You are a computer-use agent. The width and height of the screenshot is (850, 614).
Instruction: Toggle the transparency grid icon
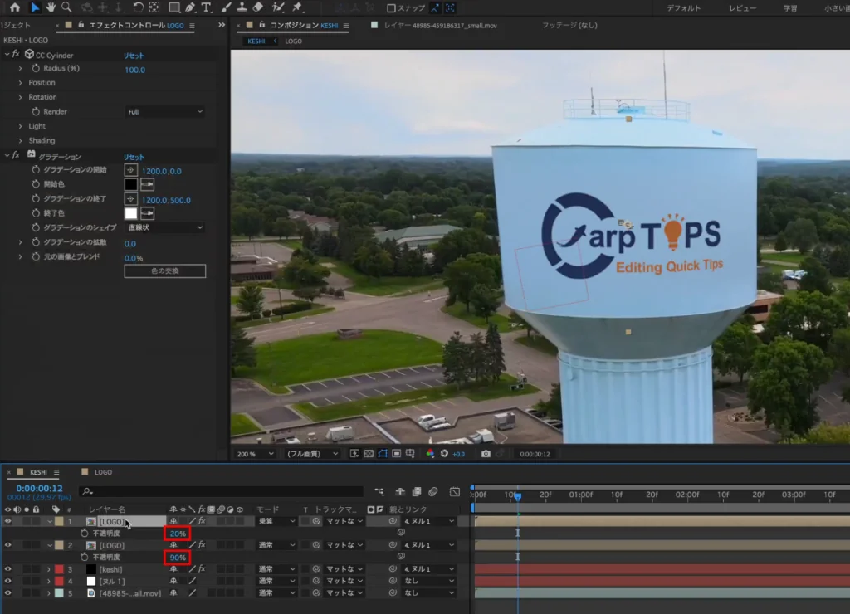click(369, 454)
